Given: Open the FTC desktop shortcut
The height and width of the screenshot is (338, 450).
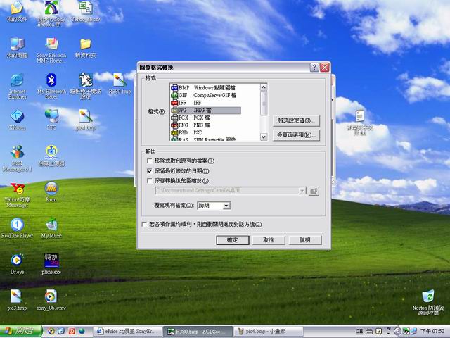Looking at the screenshot, I should (51, 120).
